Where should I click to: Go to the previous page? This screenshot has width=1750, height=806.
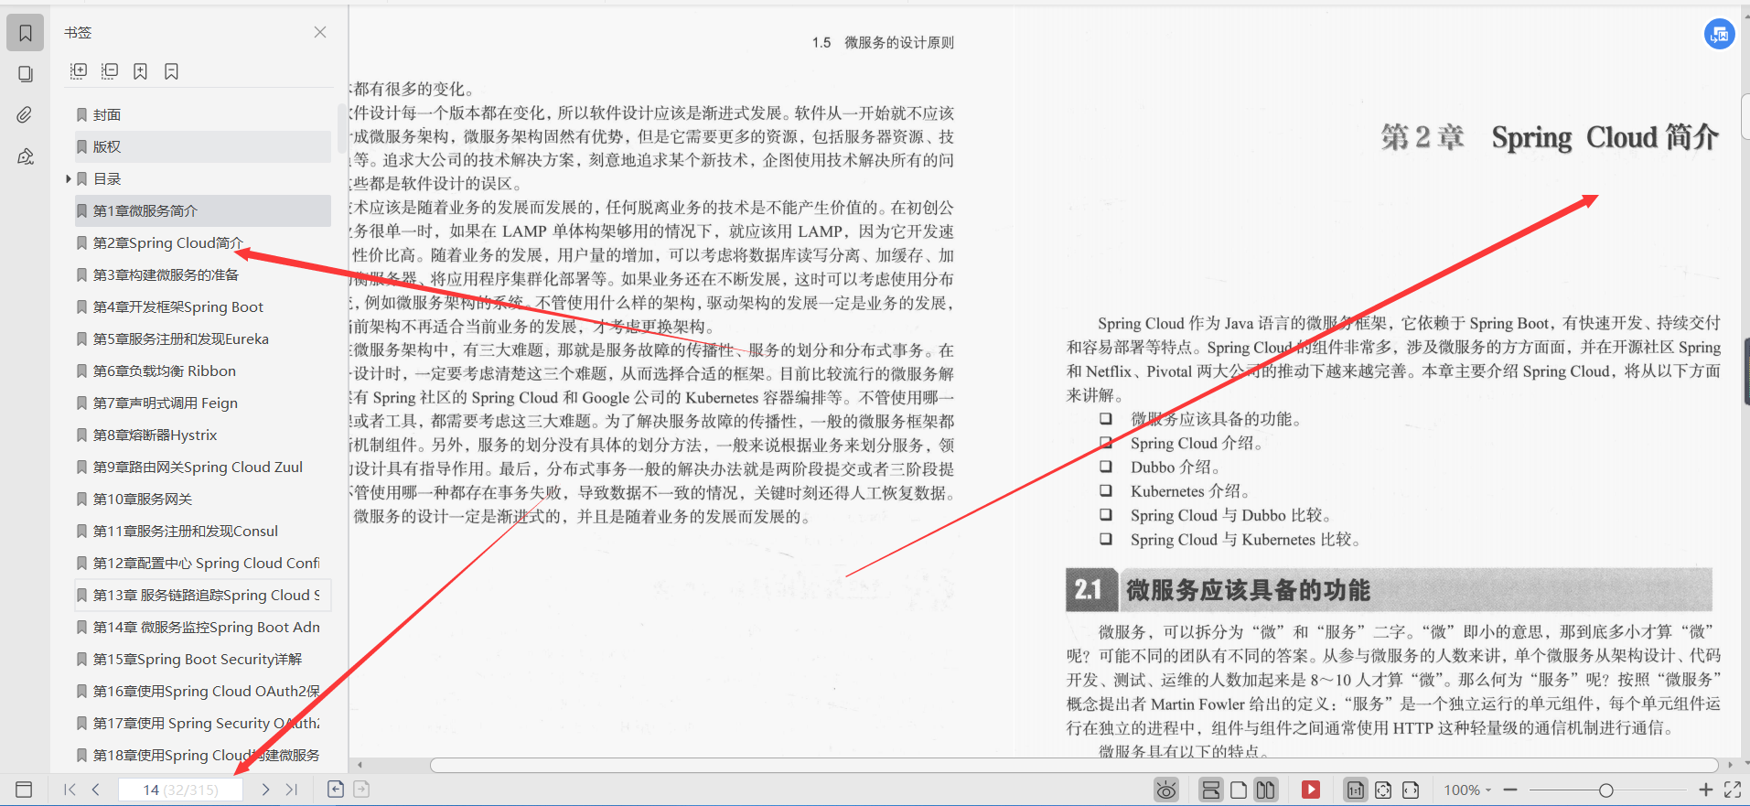pyautogui.click(x=95, y=790)
